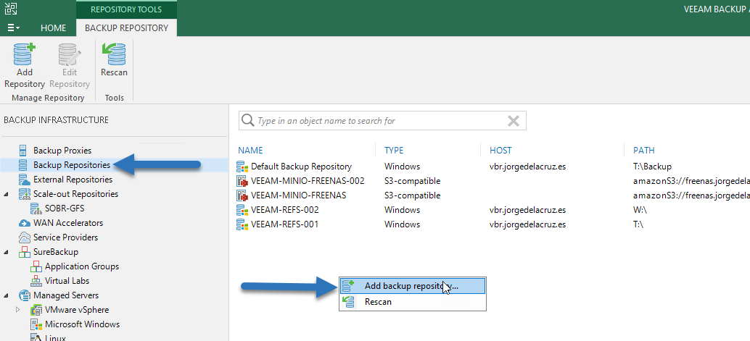
Task: Select SureBackup node
Action: click(55, 252)
